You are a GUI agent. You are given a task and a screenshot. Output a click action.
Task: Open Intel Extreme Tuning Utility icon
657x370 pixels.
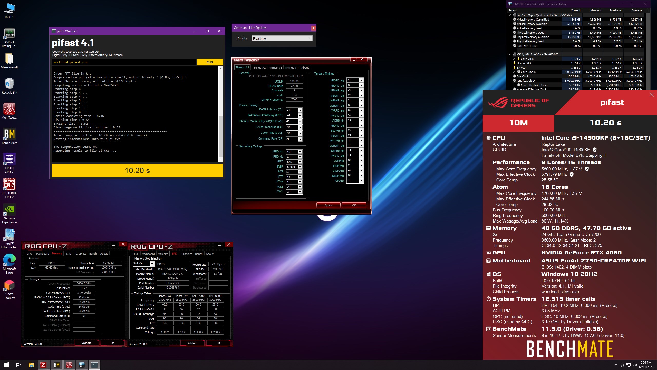click(9, 239)
